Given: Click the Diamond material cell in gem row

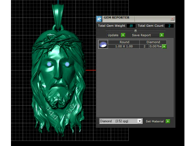Looking at the screenshot, I should pos(153,42).
